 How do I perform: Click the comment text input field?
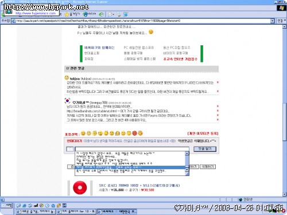tap(132, 149)
